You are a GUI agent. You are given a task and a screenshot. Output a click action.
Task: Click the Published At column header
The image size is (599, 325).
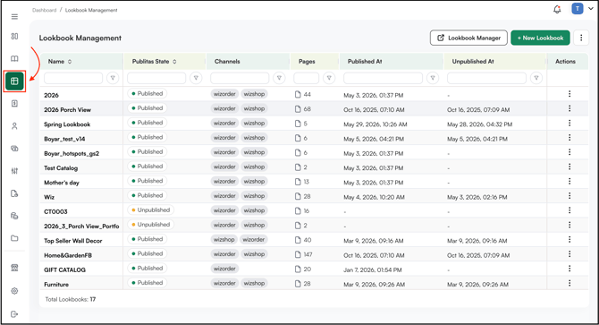365,62
